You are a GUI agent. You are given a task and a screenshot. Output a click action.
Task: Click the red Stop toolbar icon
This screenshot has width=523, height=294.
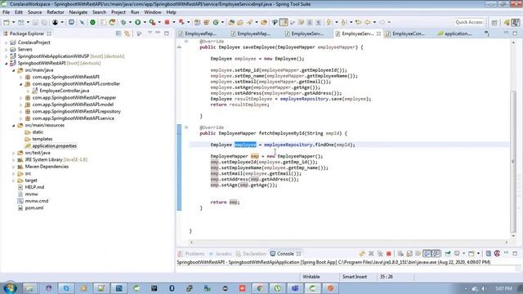coord(167,22)
